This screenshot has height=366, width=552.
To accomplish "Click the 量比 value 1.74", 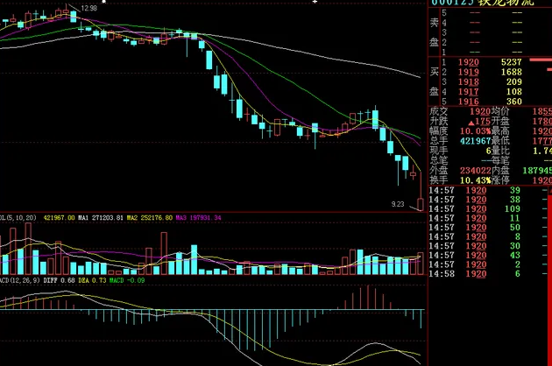I will pyautogui.click(x=542, y=151).
